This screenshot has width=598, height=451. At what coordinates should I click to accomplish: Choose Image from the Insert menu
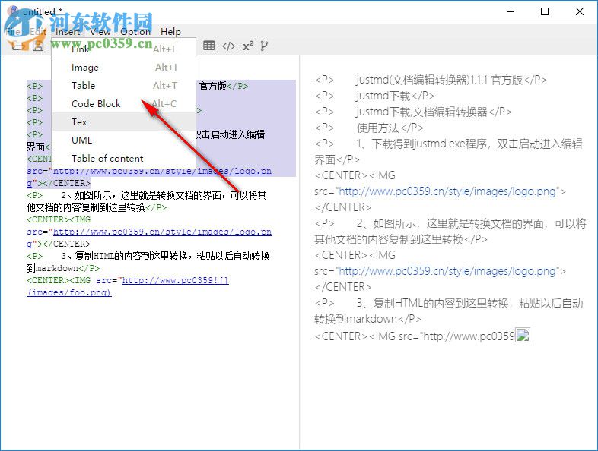(123, 68)
